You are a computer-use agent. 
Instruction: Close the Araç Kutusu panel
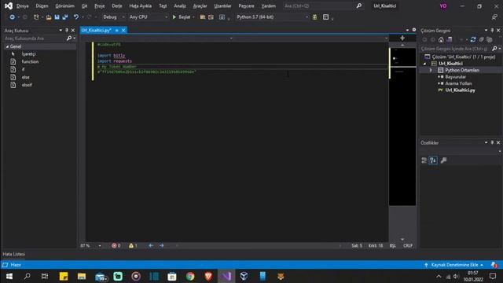click(x=73, y=30)
